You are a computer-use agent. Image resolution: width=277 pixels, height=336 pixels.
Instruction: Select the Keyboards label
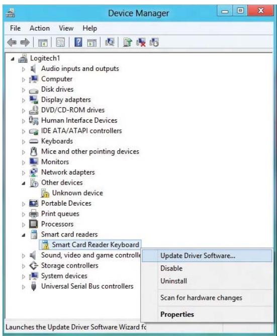click(57, 141)
